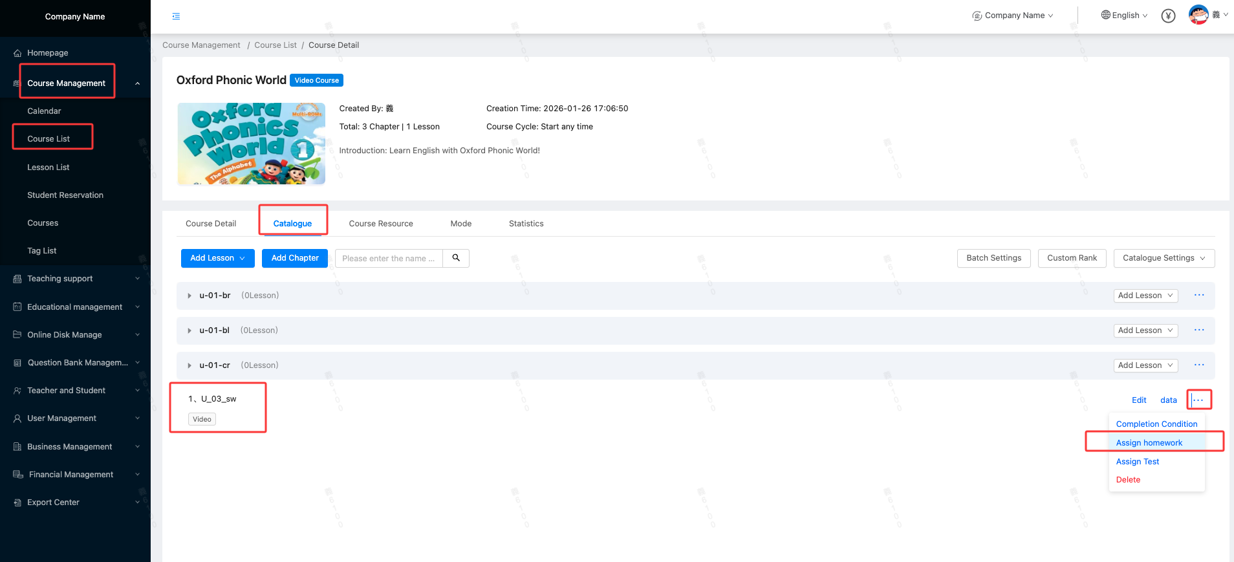Image resolution: width=1234 pixels, height=562 pixels.
Task: Select Assign homework from the menu
Action: (1149, 443)
